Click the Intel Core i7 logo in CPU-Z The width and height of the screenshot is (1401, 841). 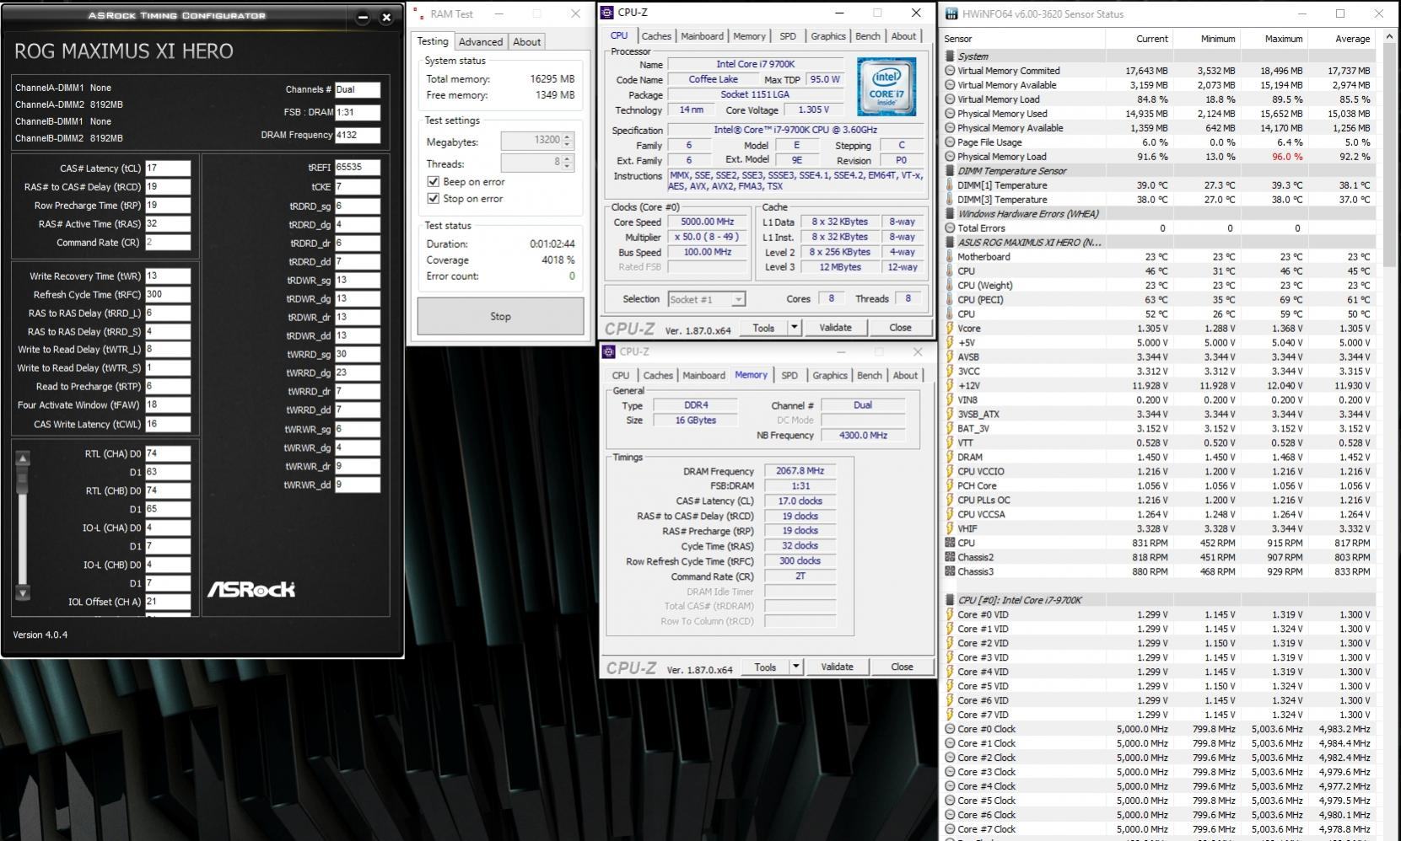coord(886,87)
